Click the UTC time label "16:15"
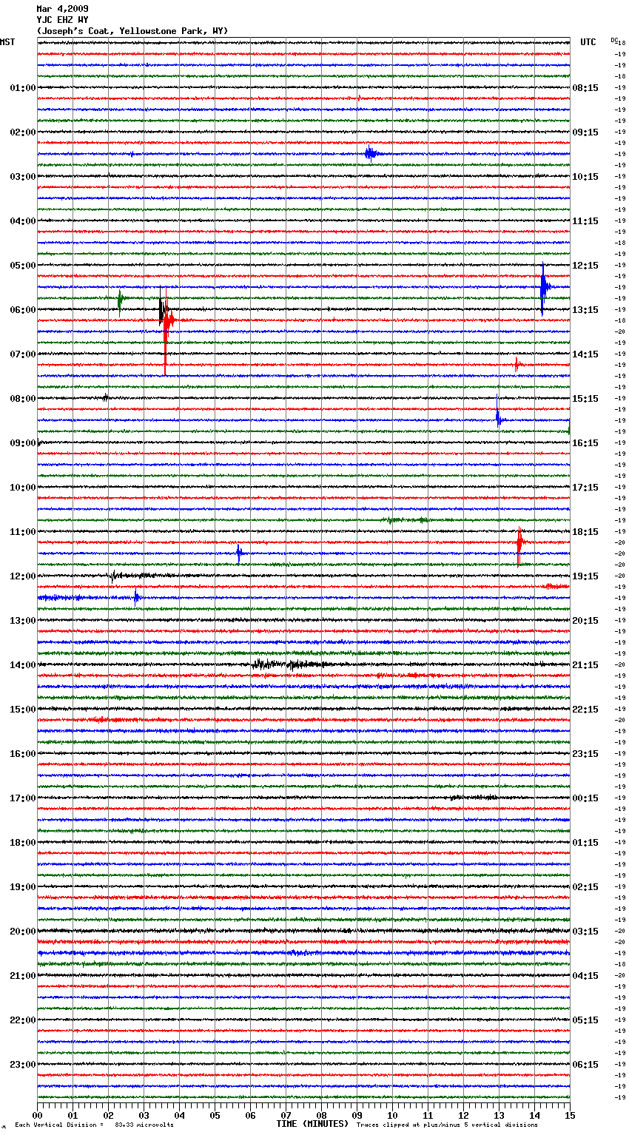This screenshot has height=1135, width=629. pos(585,443)
